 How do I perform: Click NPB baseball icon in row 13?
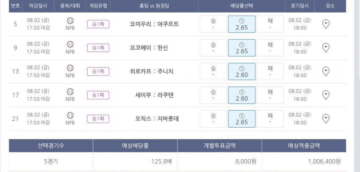click(70, 68)
